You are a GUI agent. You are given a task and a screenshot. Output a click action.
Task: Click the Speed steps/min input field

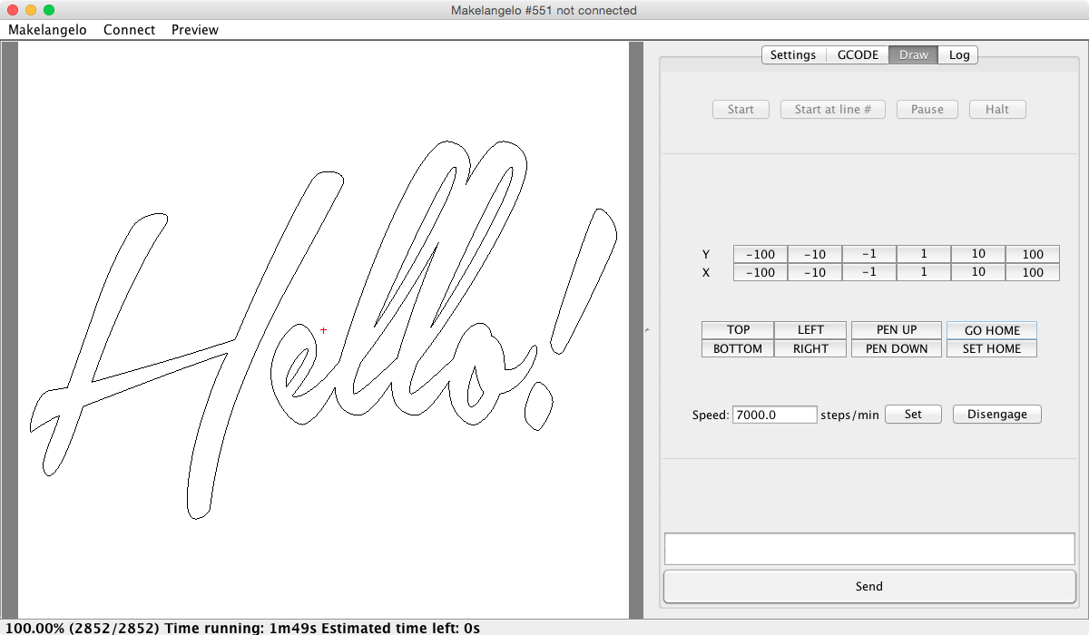pyautogui.click(x=774, y=415)
